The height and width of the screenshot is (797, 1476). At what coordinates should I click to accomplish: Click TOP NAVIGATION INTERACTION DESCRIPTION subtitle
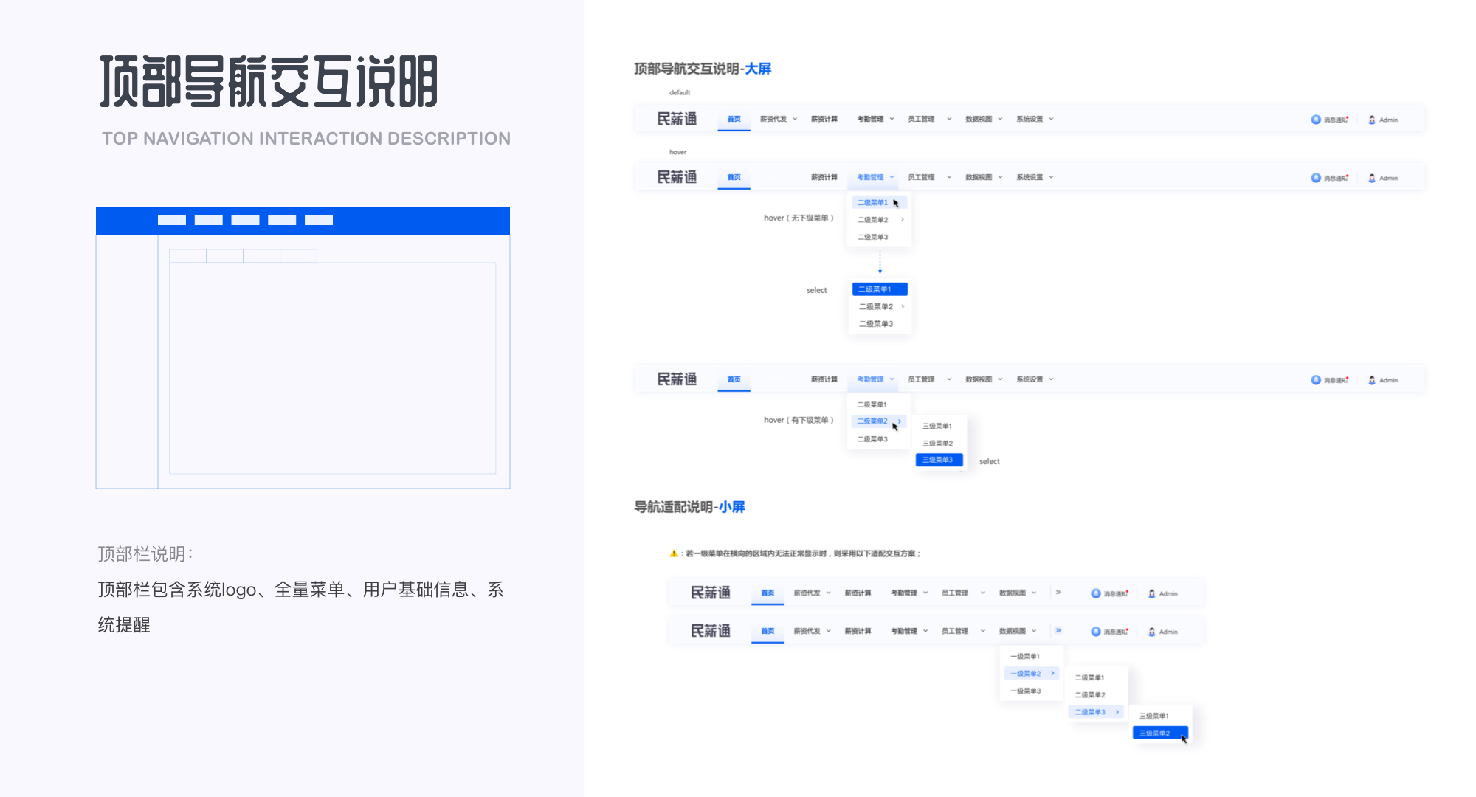306,139
